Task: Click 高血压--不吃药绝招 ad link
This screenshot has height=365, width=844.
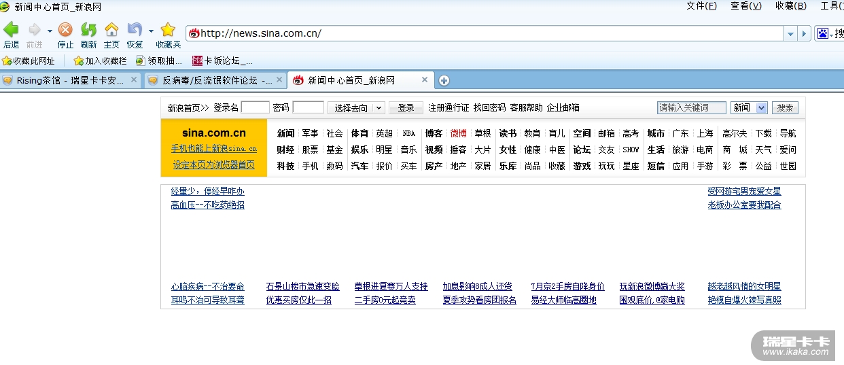Action: pos(207,205)
